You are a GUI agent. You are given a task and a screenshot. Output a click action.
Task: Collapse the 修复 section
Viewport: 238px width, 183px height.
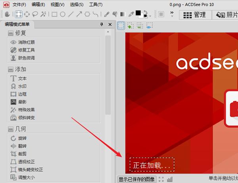[11, 33]
